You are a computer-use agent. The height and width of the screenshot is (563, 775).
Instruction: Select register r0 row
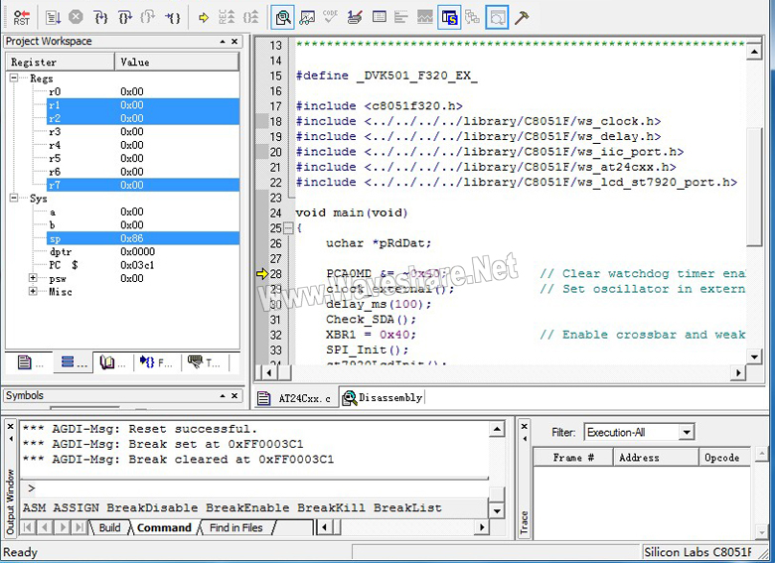click(x=143, y=91)
